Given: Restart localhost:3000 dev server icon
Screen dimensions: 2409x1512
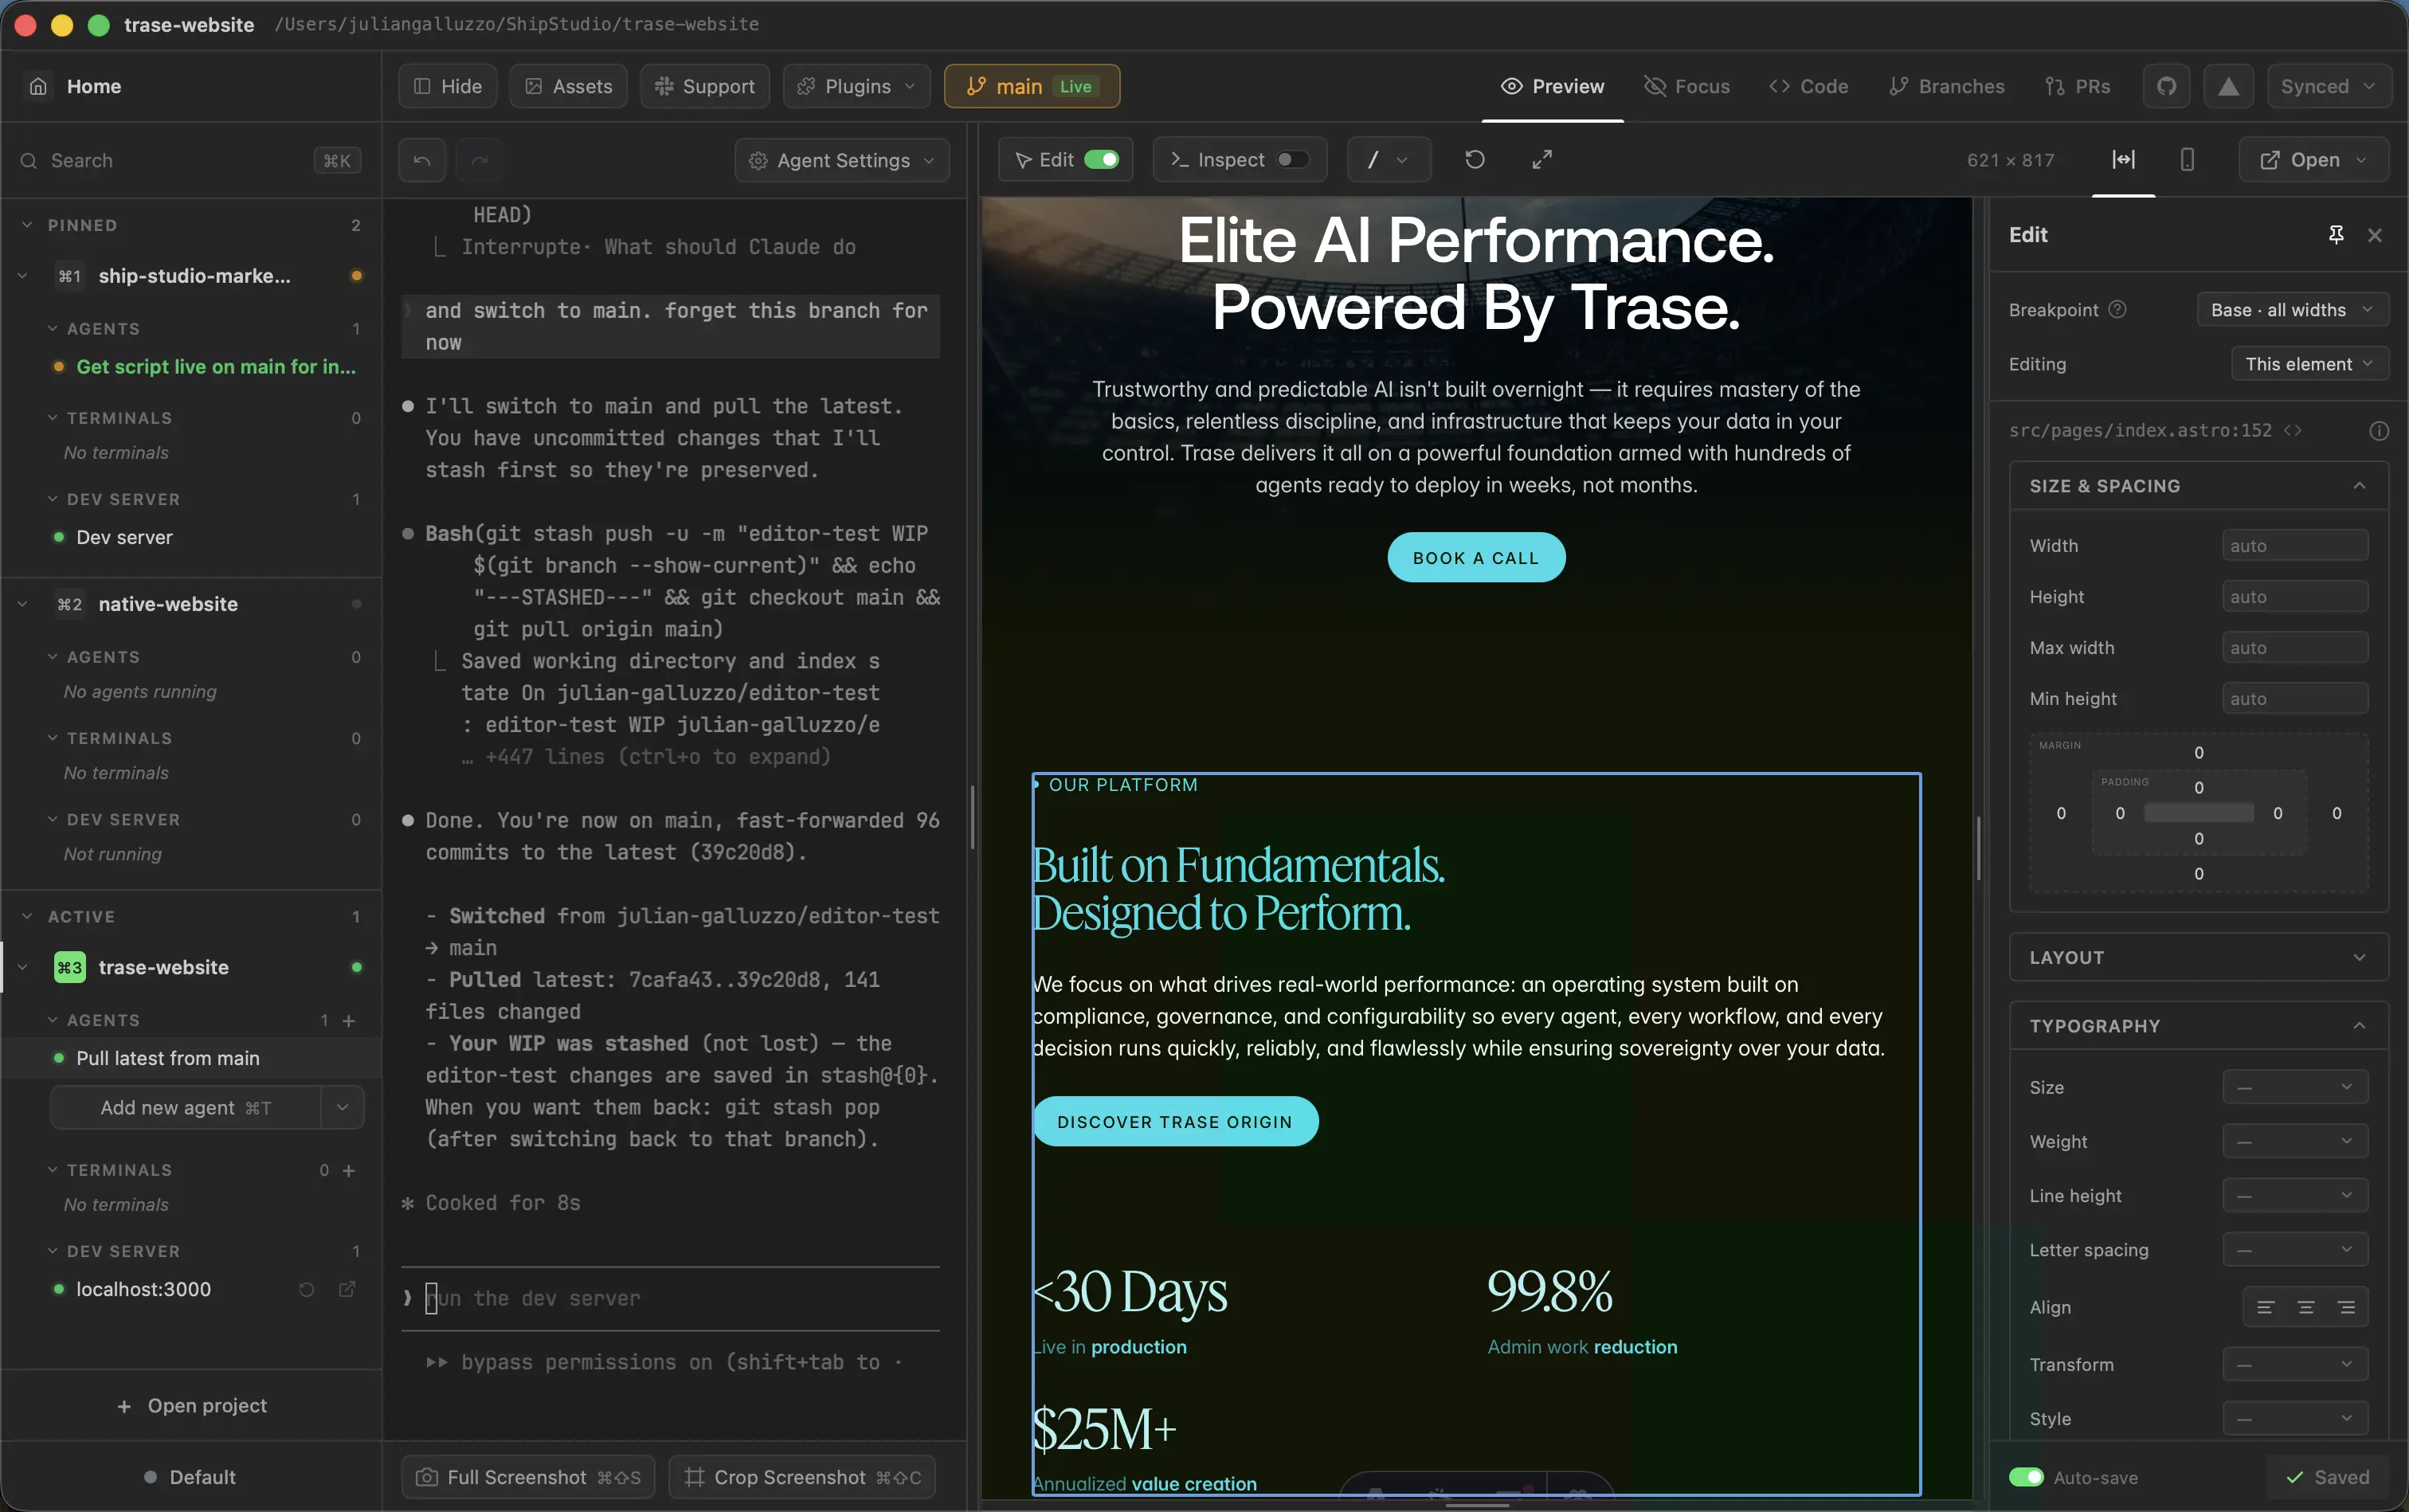Looking at the screenshot, I should coord(306,1289).
